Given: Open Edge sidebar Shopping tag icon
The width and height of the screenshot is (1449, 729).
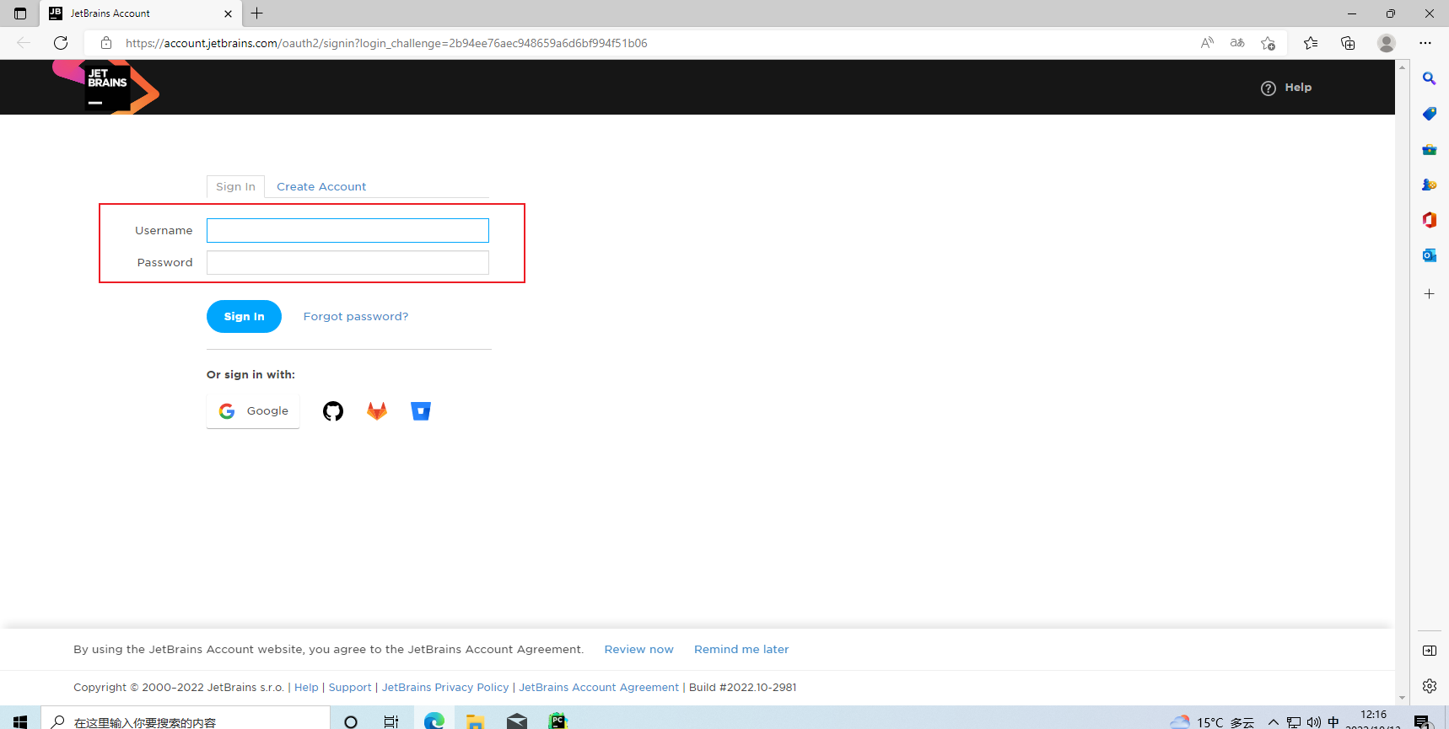Looking at the screenshot, I should pos(1429,114).
